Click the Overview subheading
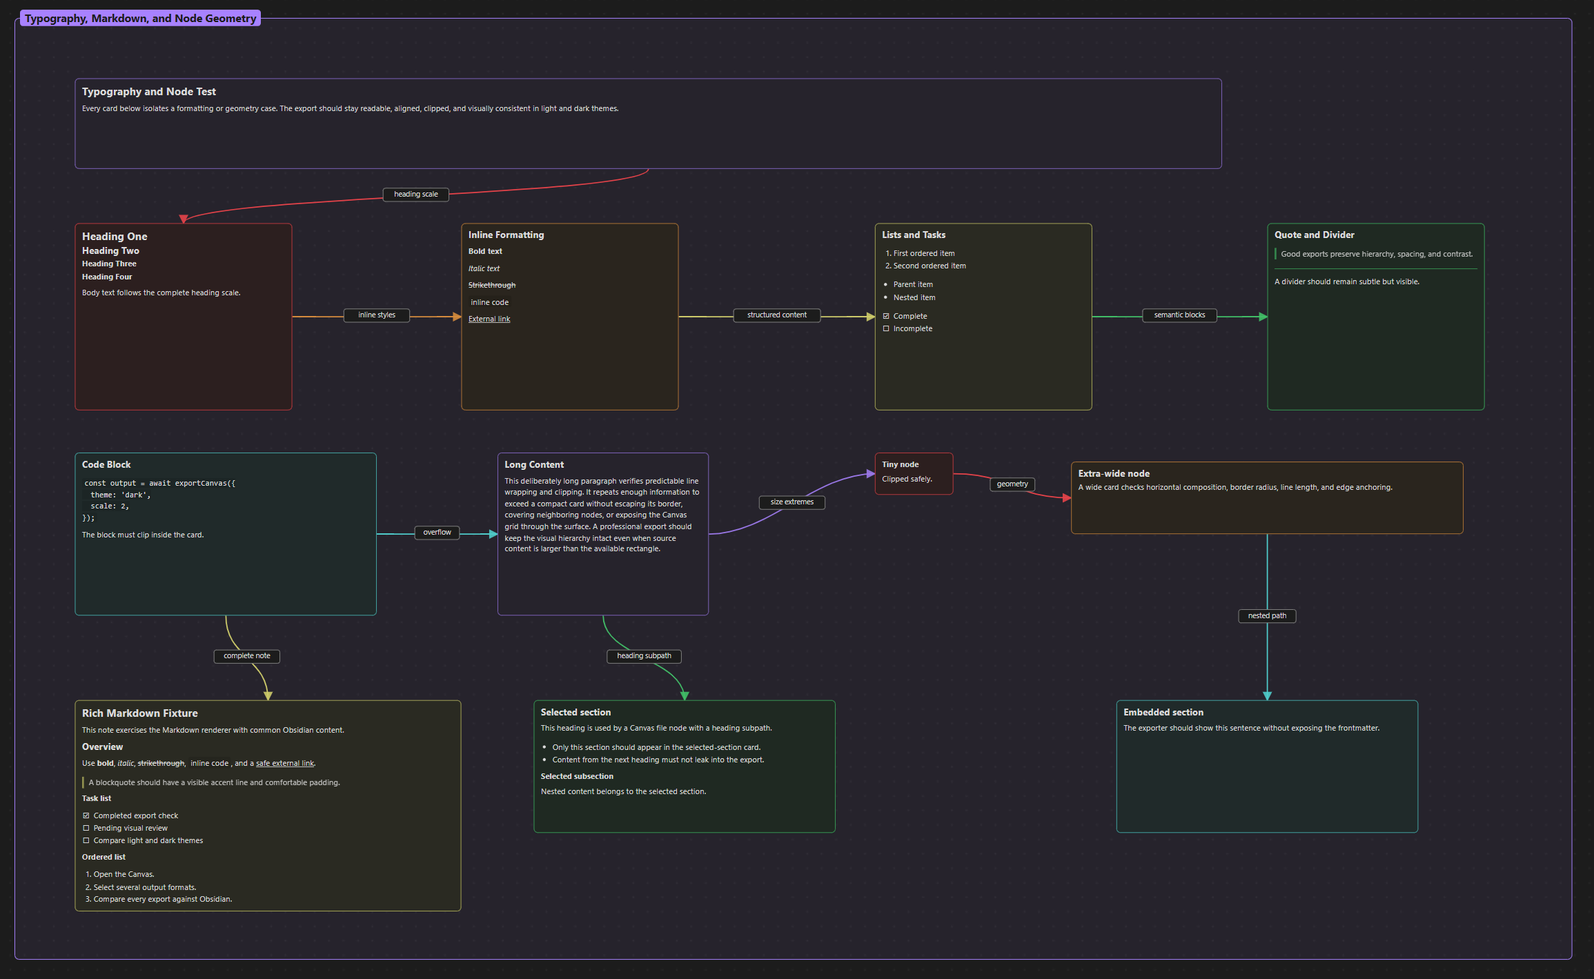1594x979 pixels. click(102, 747)
